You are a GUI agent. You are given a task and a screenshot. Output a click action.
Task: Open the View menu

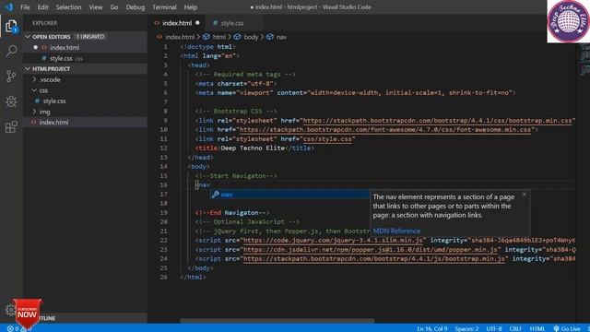(96, 6)
